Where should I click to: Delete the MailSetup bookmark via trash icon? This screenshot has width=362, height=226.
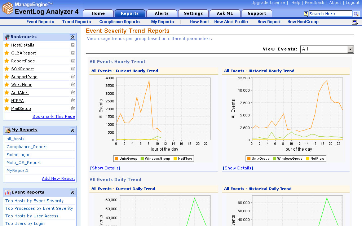click(73, 108)
